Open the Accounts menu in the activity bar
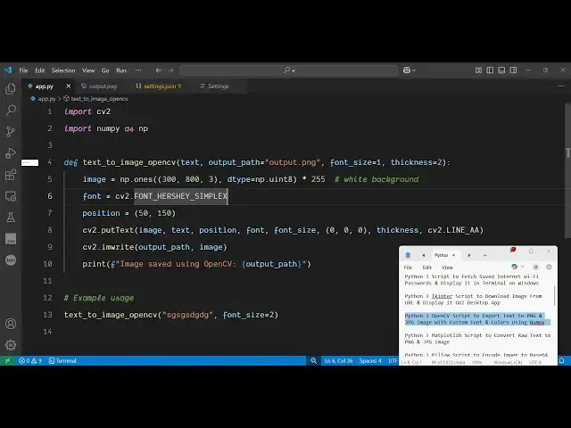 (11, 324)
